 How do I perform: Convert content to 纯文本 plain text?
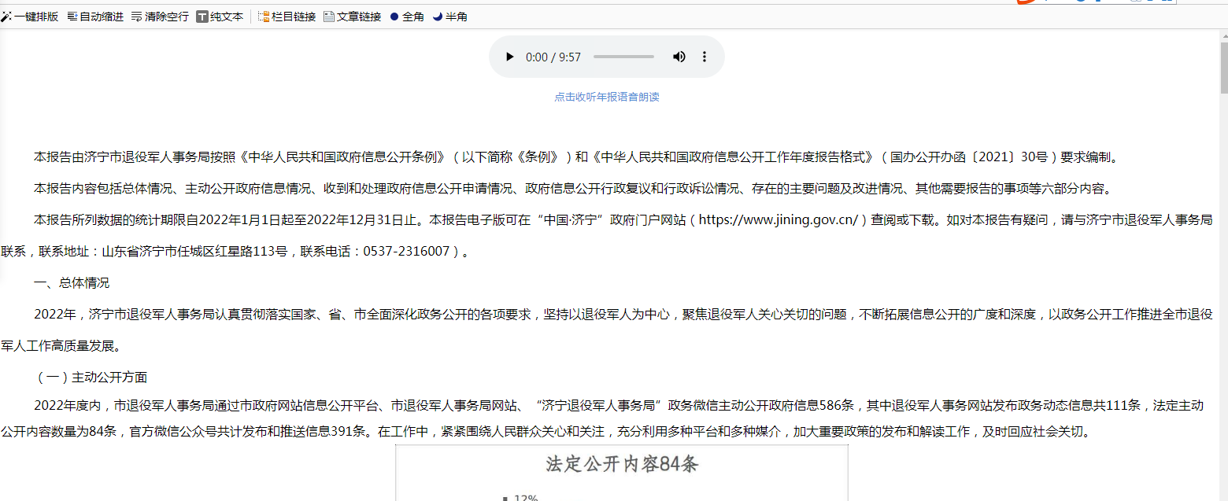(x=220, y=17)
